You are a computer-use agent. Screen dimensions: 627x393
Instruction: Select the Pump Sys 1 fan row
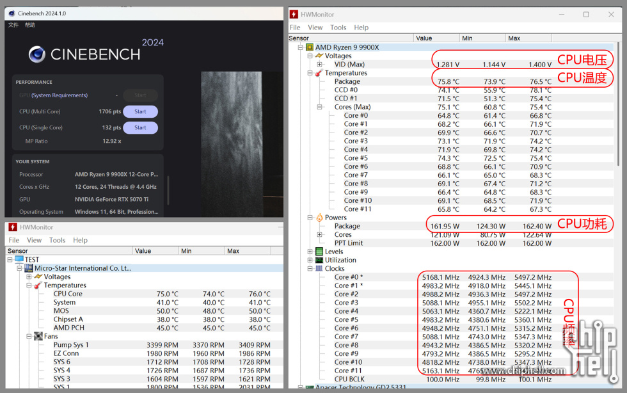[x=145, y=345]
